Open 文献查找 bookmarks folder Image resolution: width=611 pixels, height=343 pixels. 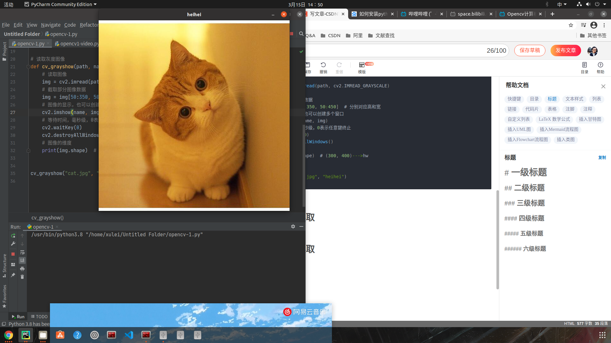click(x=381, y=36)
